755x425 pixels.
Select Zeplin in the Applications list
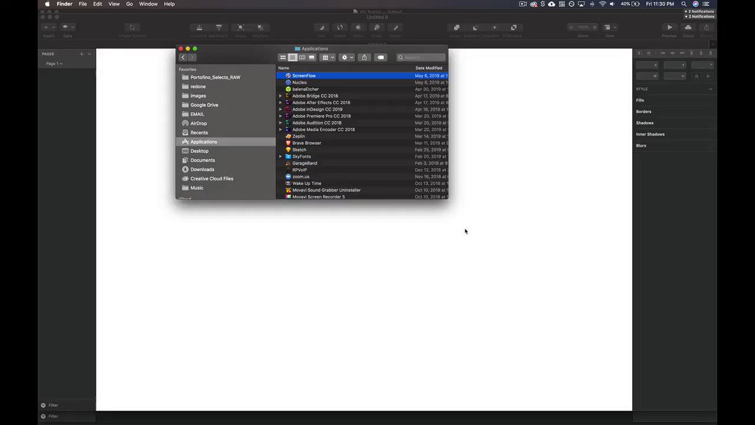click(362, 136)
